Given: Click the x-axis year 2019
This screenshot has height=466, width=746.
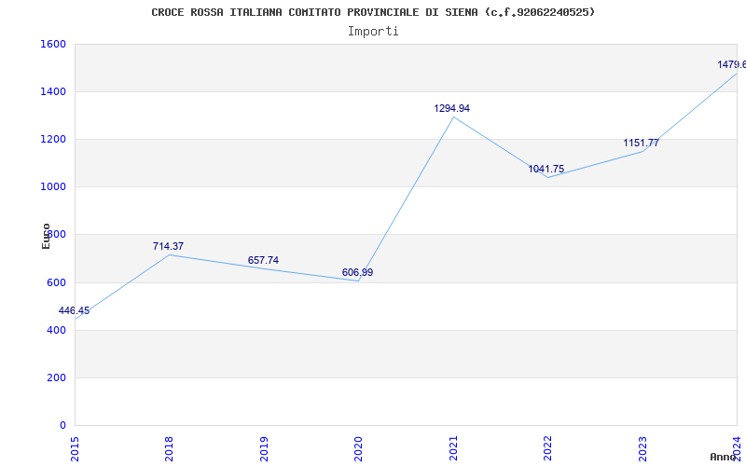Looking at the screenshot, I should (264, 448).
